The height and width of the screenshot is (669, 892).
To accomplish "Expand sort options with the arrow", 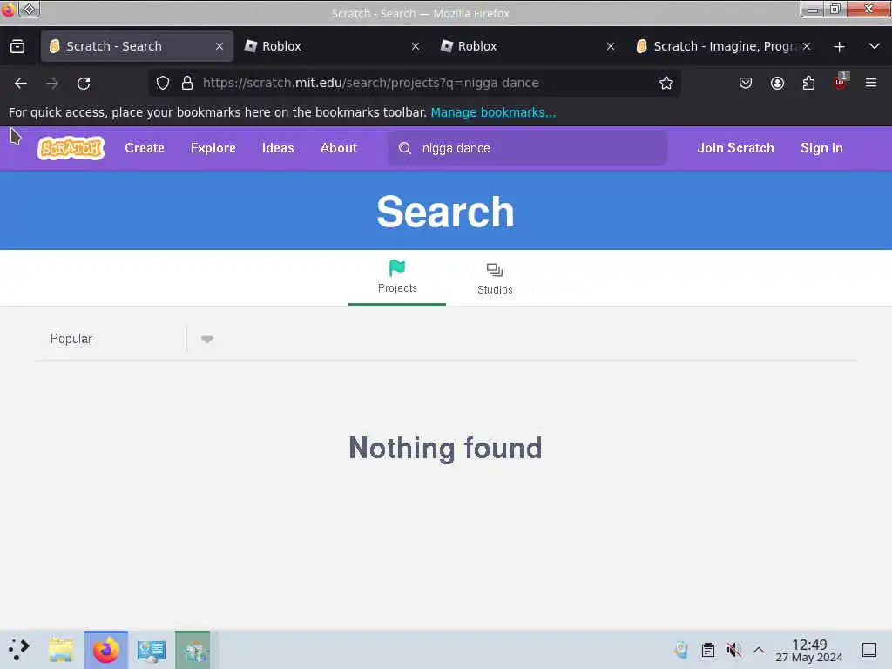I will (207, 339).
